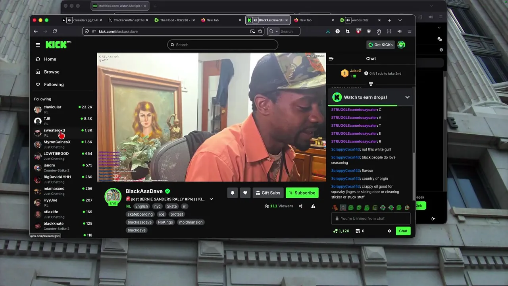Open the moldmansion tag
Viewport: 508px width, 286px height.
tap(190, 222)
